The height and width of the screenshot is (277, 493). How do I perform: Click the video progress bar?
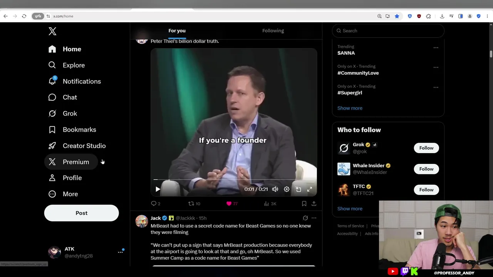click(x=234, y=180)
